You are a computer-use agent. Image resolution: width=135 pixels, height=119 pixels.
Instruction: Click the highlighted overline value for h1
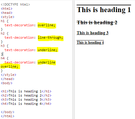tap(46, 25)
